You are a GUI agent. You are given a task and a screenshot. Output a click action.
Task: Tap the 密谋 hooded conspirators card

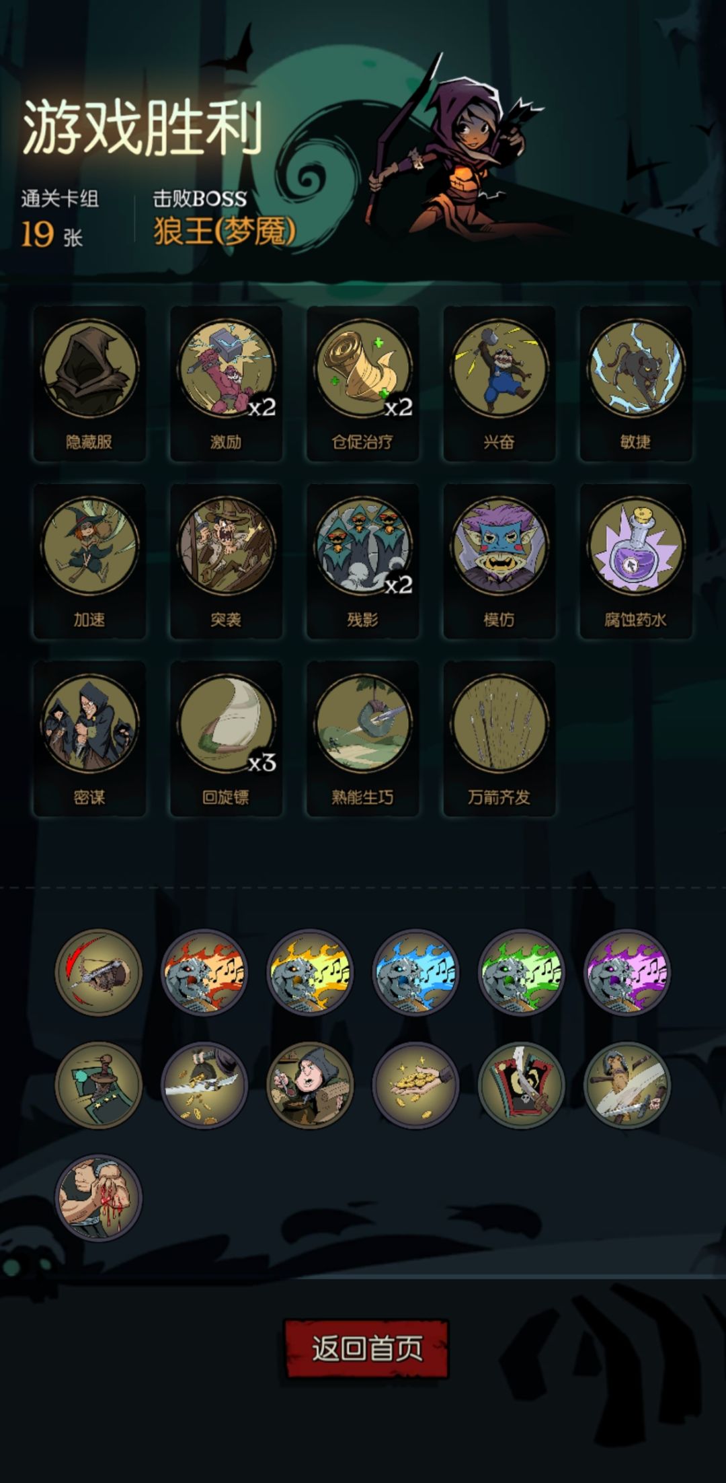click(x=89, y=739)
